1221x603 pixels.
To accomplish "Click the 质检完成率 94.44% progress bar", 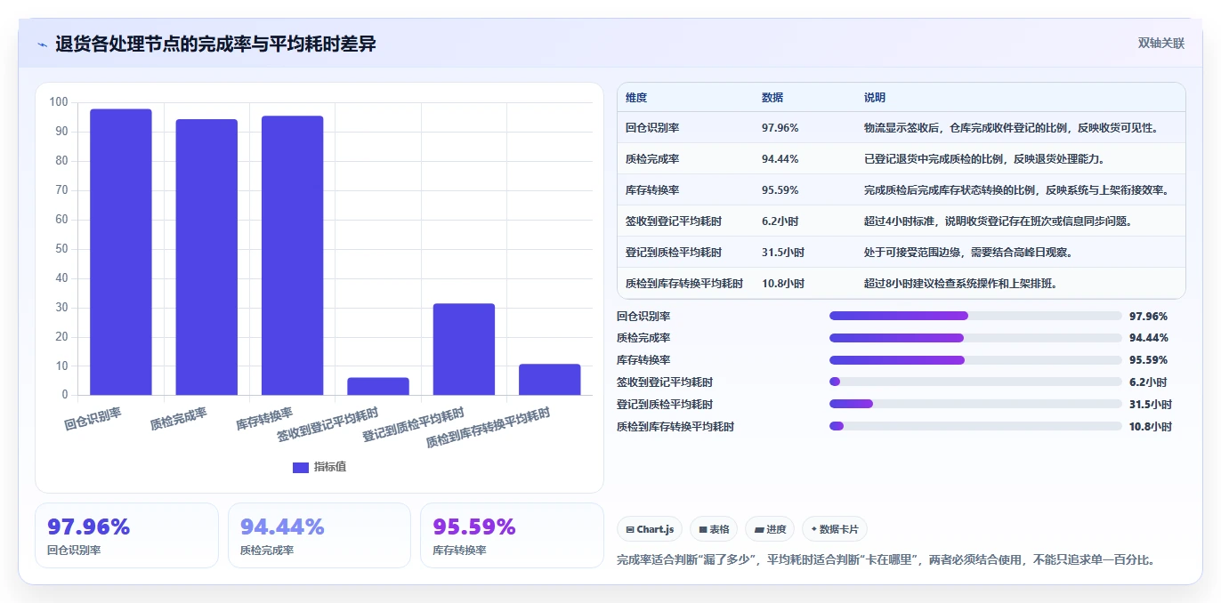I will (975, 338).
